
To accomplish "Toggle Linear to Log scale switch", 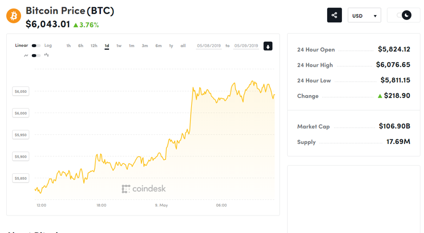I will coord(36,46).
